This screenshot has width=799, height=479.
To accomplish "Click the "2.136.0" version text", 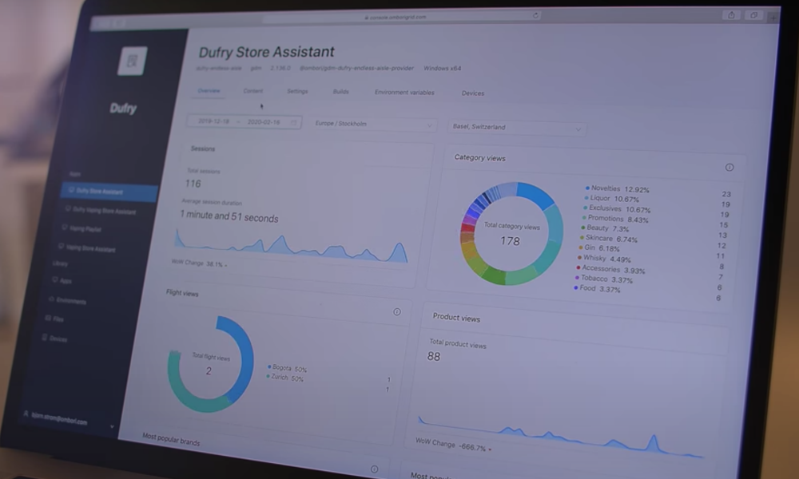I will [x=280, y=68].
